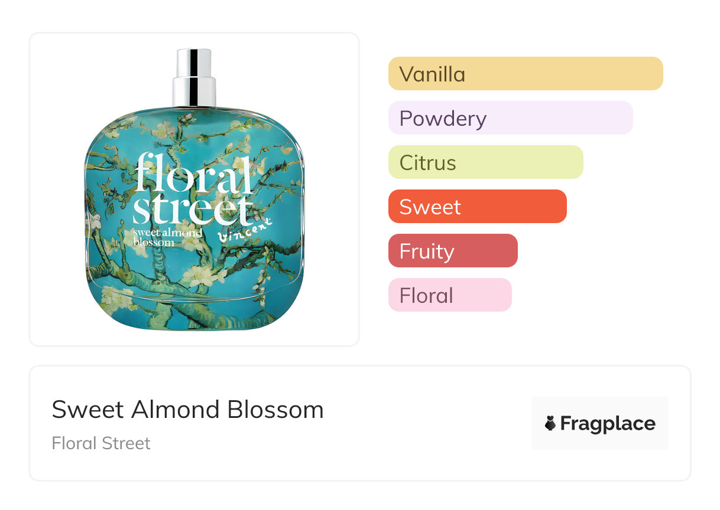
Task: Click the Vincent signature on the bottle
Action: coord(245,231)
